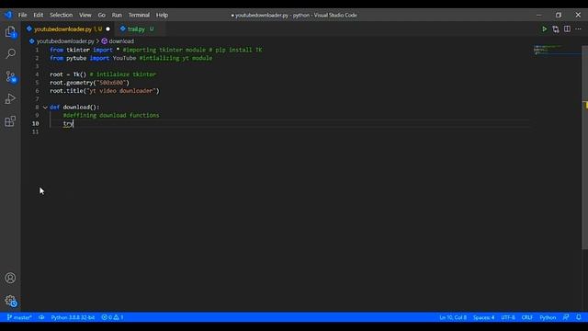The image size is (588, 331).
Task: Restore down the VS Code window
Action: tap(559, 15)
